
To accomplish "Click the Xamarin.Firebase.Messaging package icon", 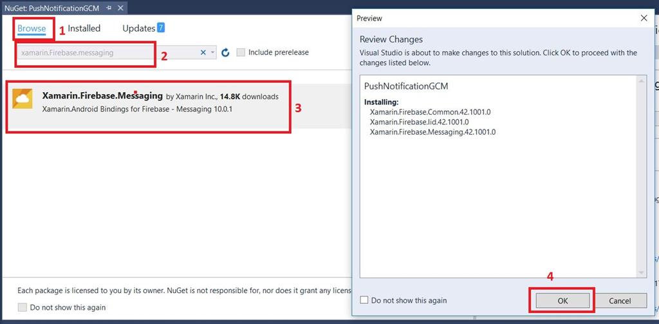I will [23, 99].
